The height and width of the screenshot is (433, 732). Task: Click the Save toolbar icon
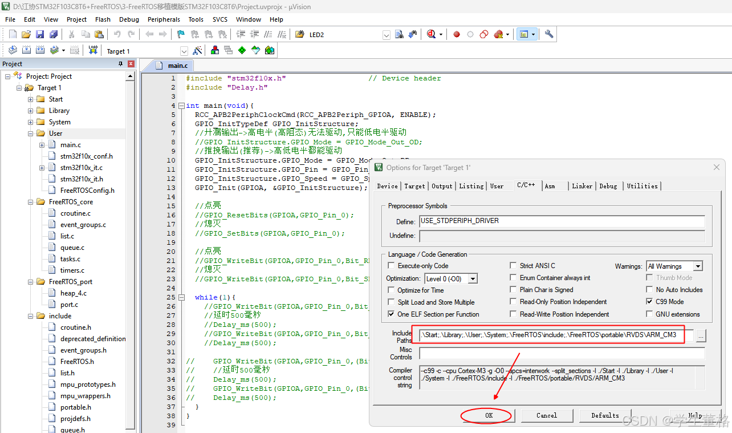pyautogui.click(x=40, y=34)
